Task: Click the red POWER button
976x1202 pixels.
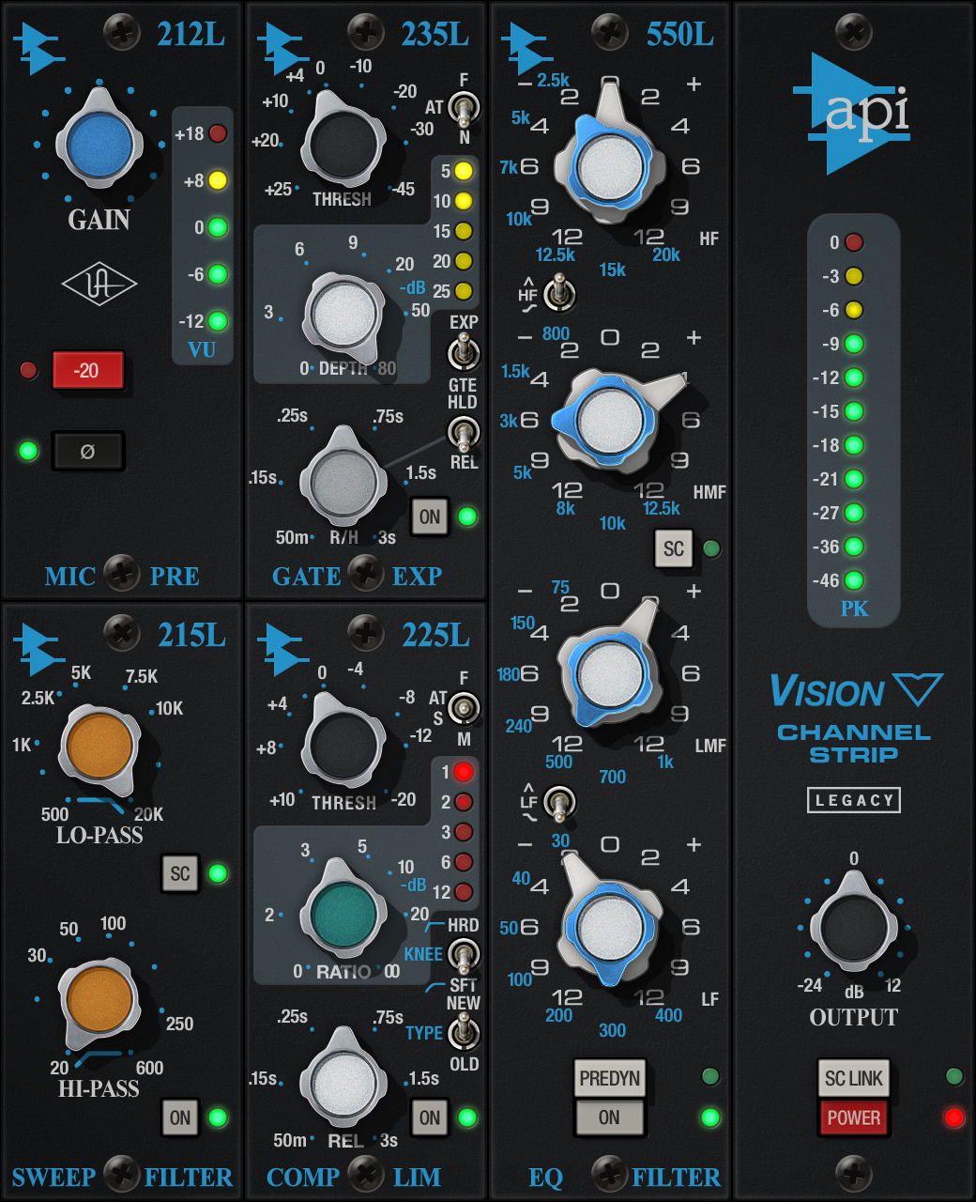Action: tap(853, 1117)
